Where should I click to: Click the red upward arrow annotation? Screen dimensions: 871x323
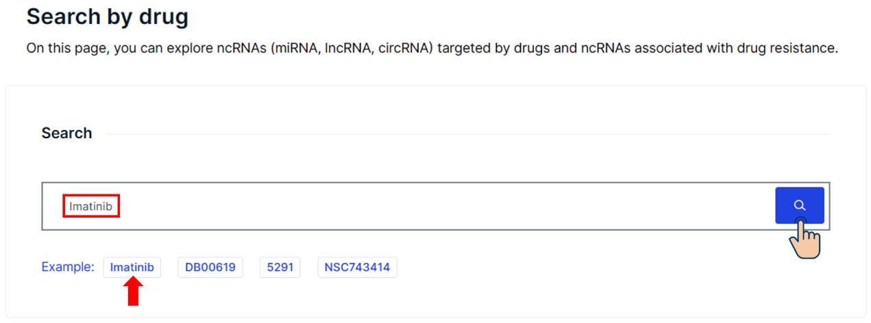click(134, 293)
